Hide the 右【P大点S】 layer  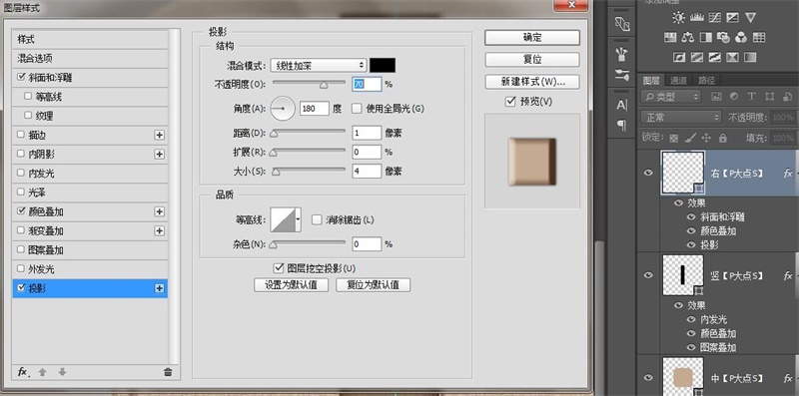[x=648, y=173]
